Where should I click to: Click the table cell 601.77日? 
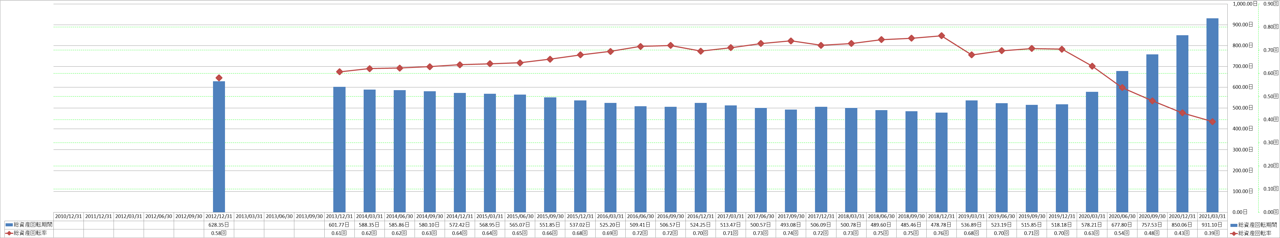(339, 225)
